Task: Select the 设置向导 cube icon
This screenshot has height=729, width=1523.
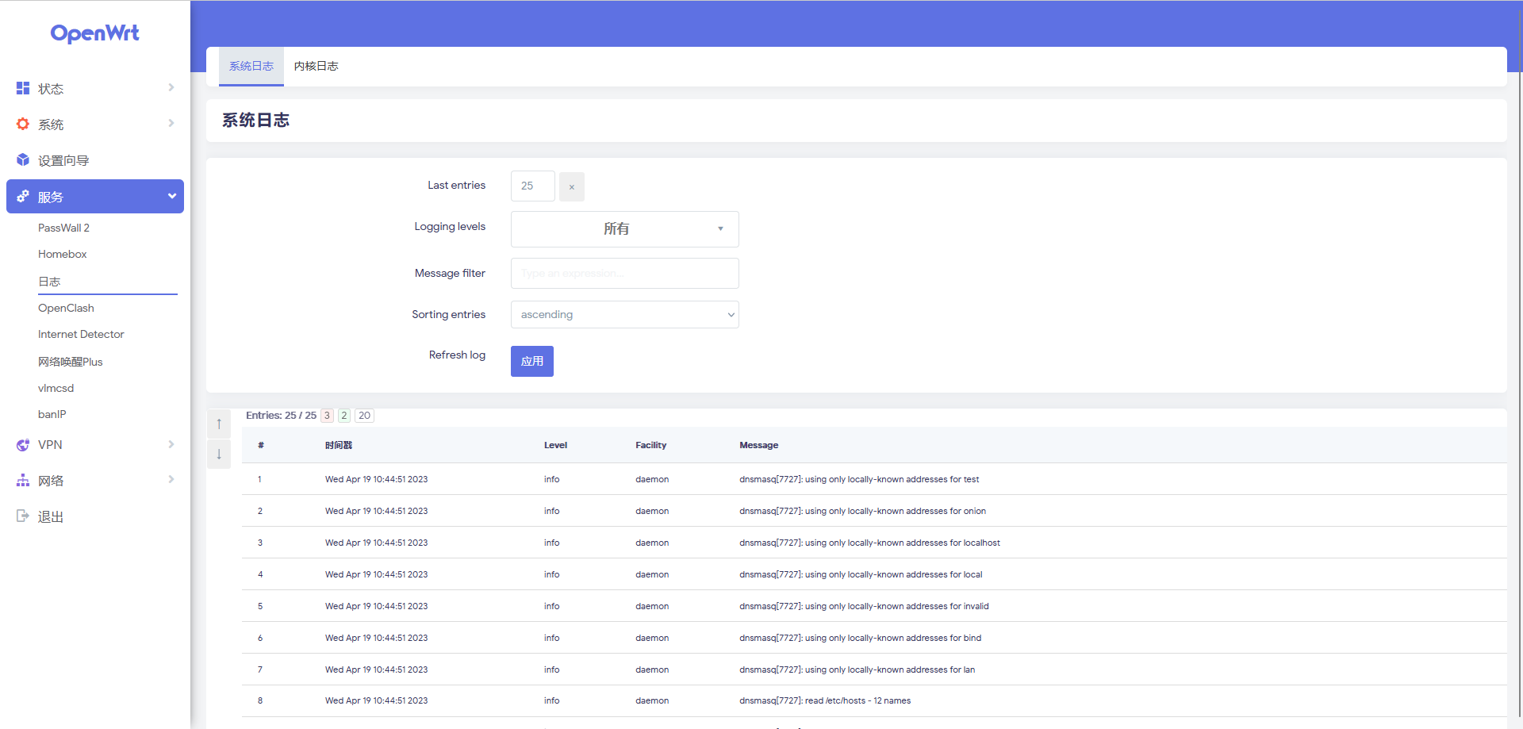Action: pos(22,159)
